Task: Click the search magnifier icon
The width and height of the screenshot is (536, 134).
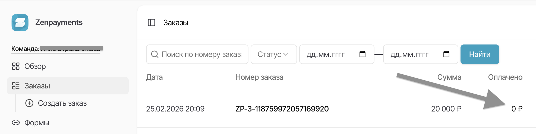Action: (155, 54)
